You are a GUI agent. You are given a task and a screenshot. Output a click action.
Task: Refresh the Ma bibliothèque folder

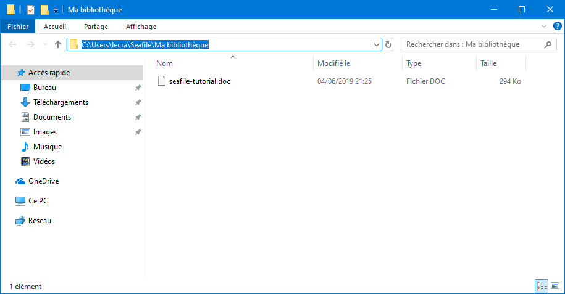[x=388, y=44]
